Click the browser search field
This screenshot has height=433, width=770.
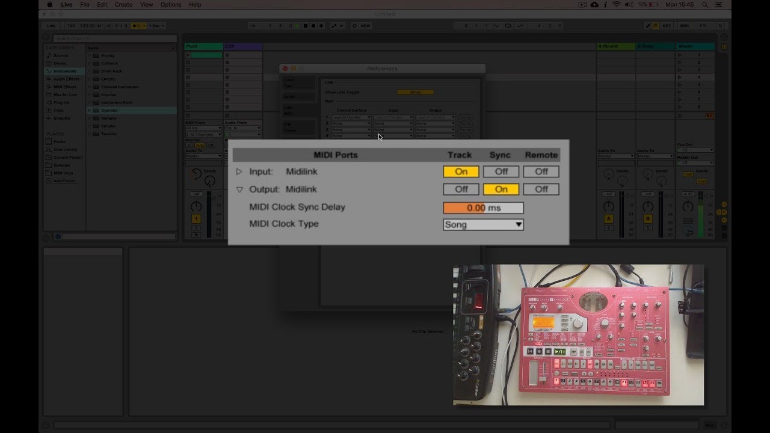coord(114,38)
